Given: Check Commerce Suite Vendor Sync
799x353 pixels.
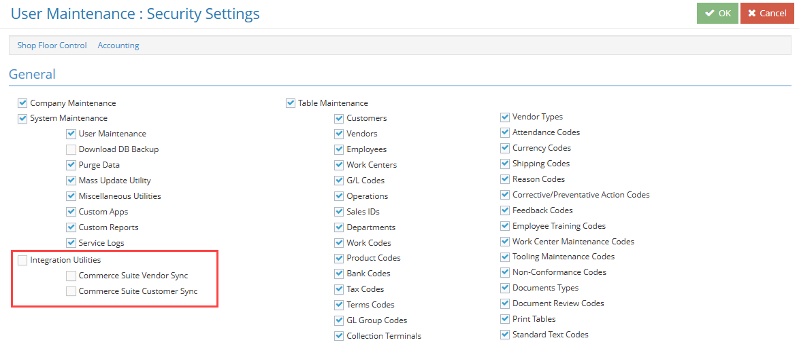Looking at the screenshot, I should [x=71, y=276].
